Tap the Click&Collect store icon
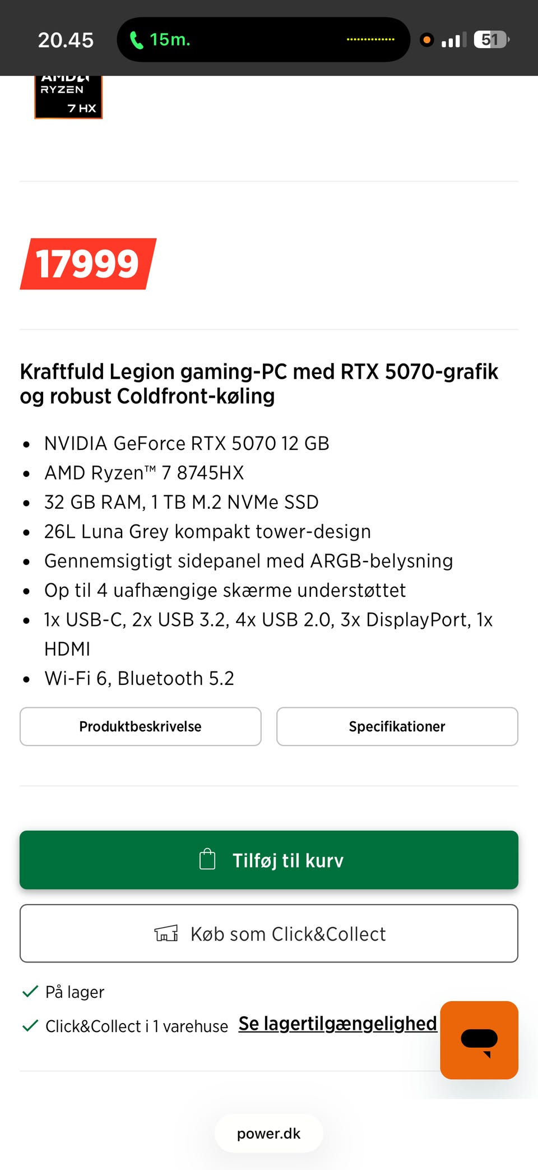 166,933
